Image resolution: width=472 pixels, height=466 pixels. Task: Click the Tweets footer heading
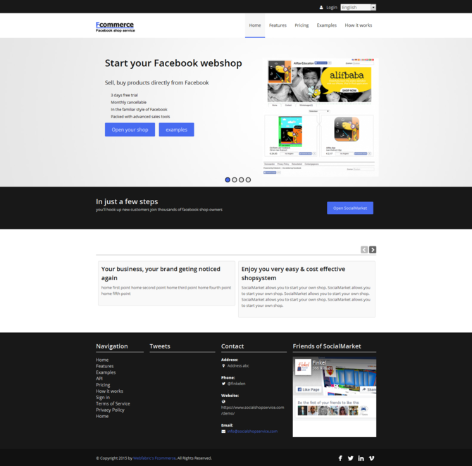click(160, 346)
